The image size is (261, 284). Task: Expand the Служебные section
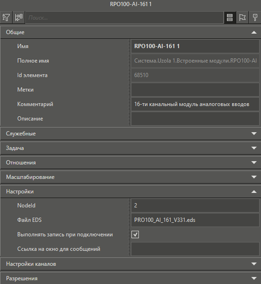tap(130, 134)
